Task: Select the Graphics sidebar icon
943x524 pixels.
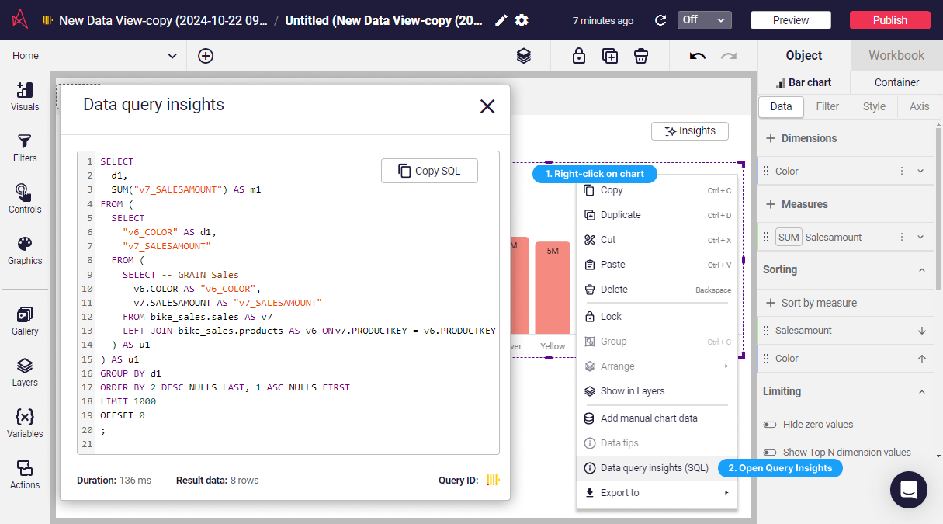Action: coord(24,248)
